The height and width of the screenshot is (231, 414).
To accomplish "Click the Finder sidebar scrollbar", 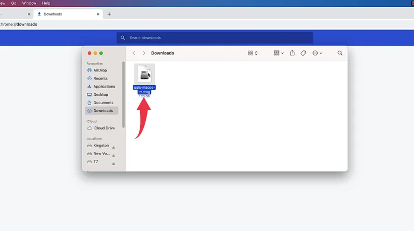I will click(123, 93).
